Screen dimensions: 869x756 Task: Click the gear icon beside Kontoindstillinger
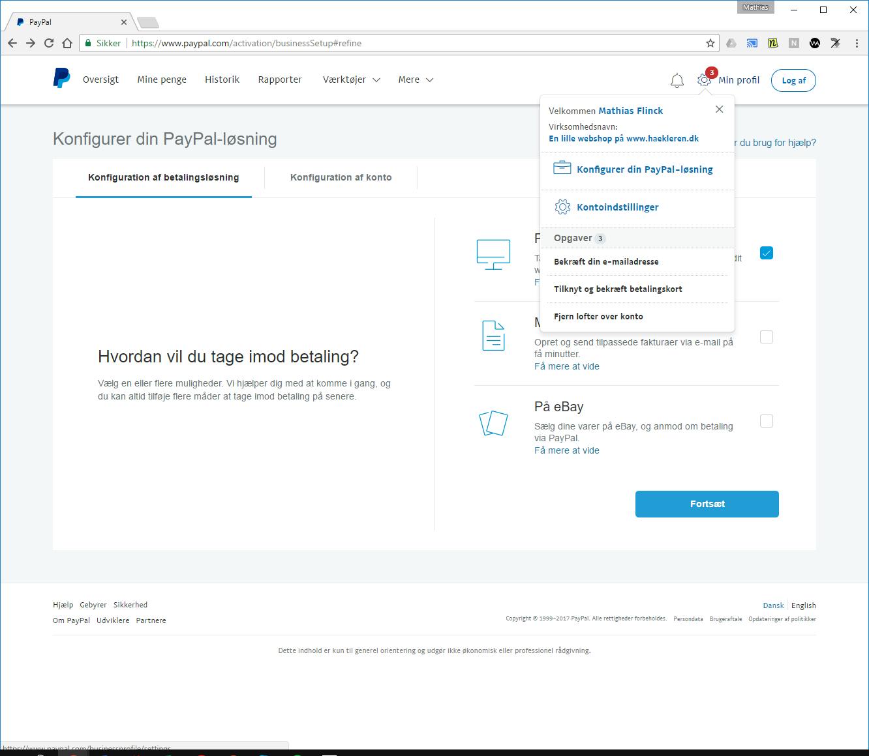pyautogui.click(x=562, y=207)
